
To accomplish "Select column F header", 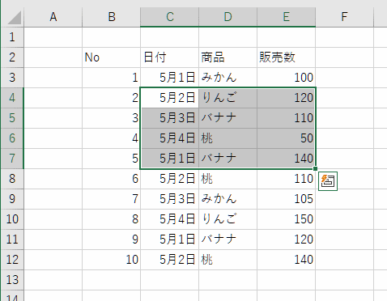I will (x=344, y=17).
